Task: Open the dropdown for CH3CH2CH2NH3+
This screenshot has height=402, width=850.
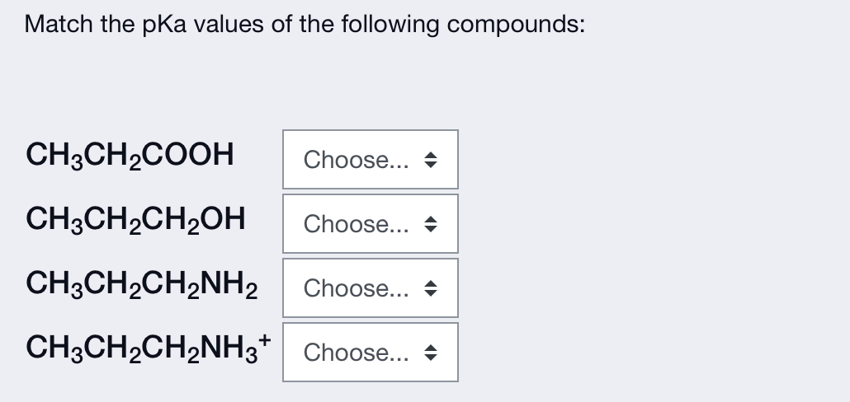Action: (370, 352)
